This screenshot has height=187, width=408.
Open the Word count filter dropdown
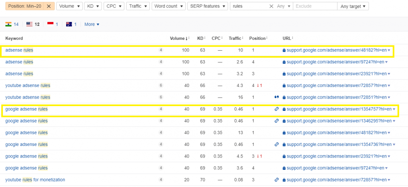point(169,6)
